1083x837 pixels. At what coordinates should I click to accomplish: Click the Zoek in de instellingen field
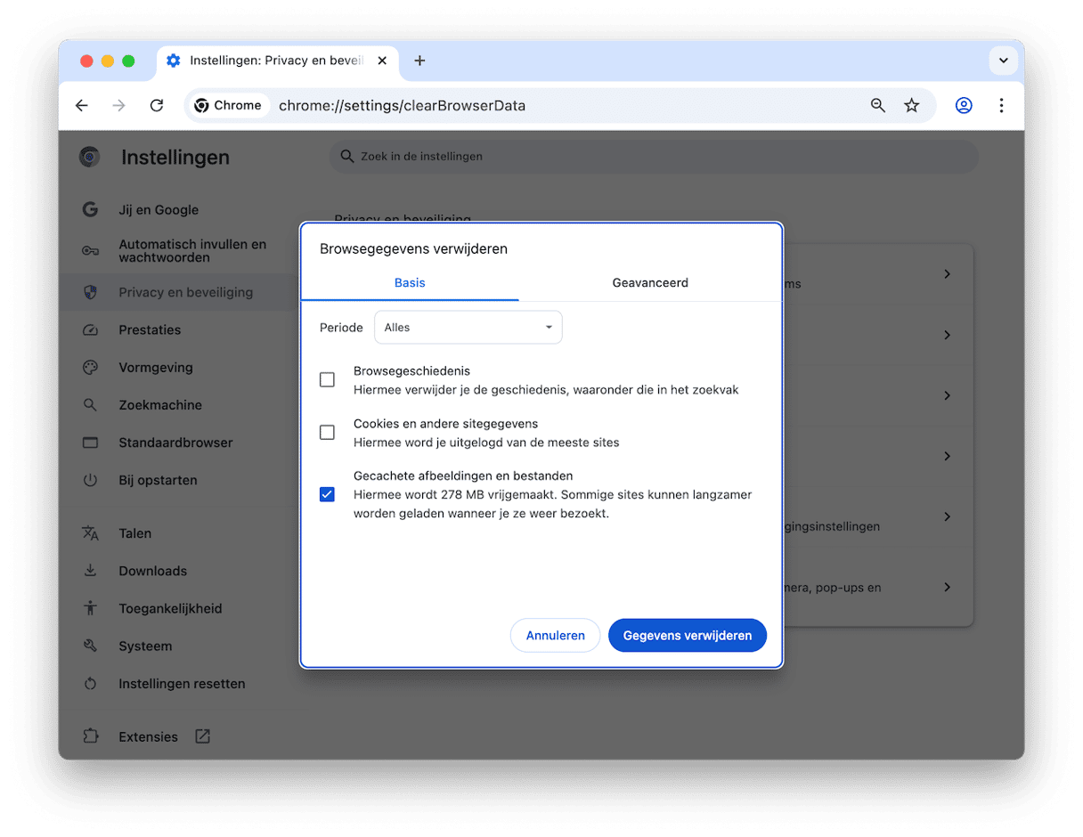654,157
